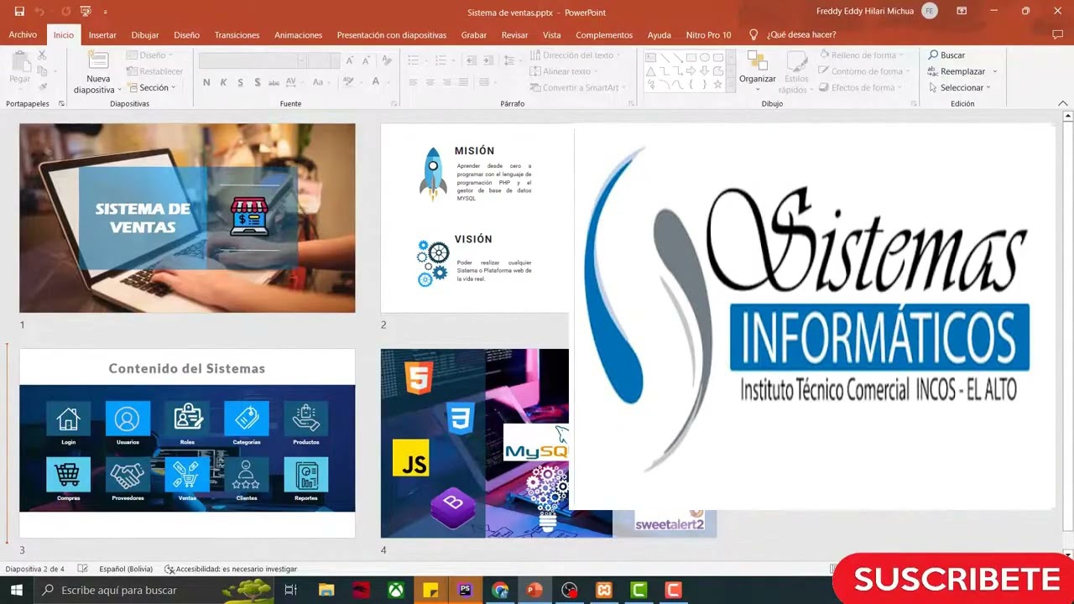This screenshot has height=604, width=1074.
Task: Click the font color A button
Action: [375, 82]
